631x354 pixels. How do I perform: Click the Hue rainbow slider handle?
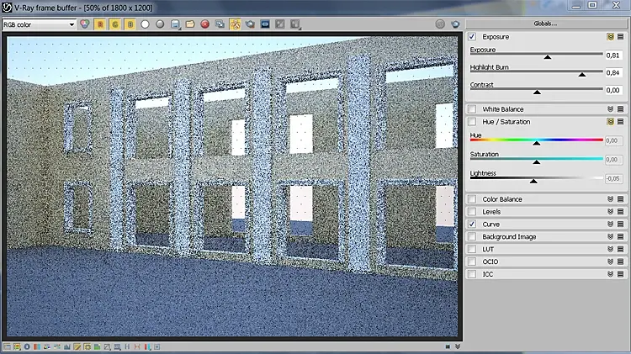tap(537, 143)
